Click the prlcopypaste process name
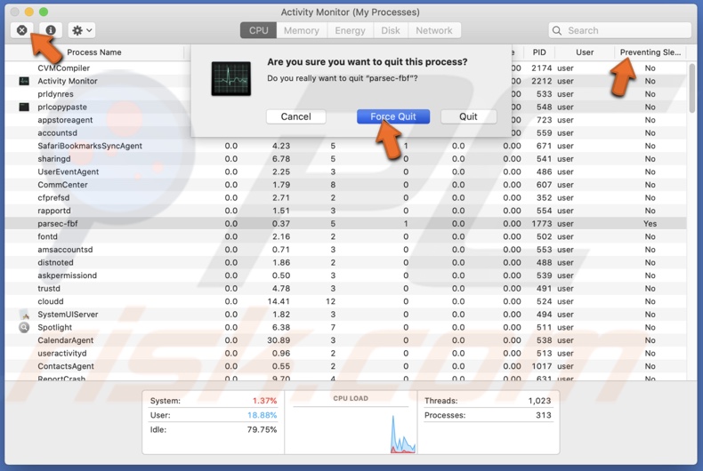The height and width of the screenshot is (471, 703). [62, 107]
